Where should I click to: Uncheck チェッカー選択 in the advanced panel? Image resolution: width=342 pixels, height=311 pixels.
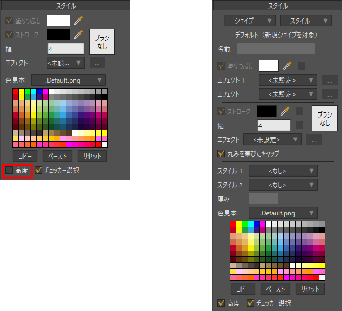250,303
